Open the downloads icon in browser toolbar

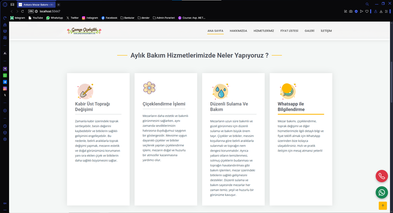pyautogui.click(x=381, y=11)
